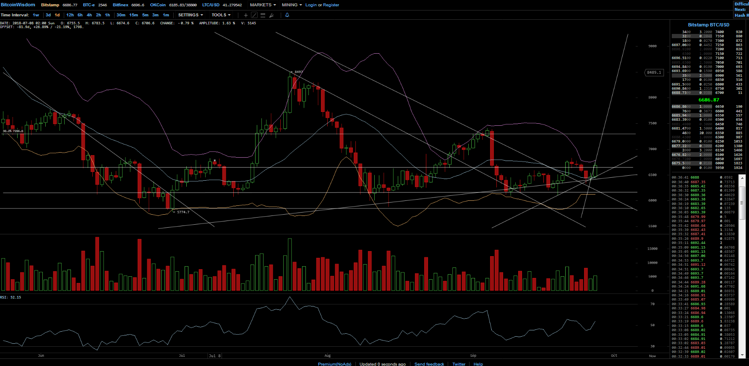Click the Login link

pyautogui.click(x=311, y=5)
